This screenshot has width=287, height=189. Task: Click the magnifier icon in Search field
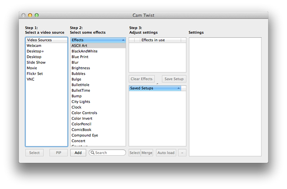(92, 152)
